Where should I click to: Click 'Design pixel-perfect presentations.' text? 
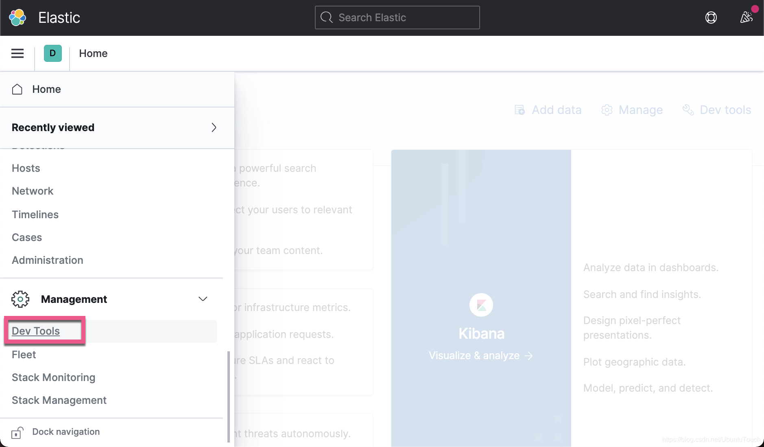point(632,328)
